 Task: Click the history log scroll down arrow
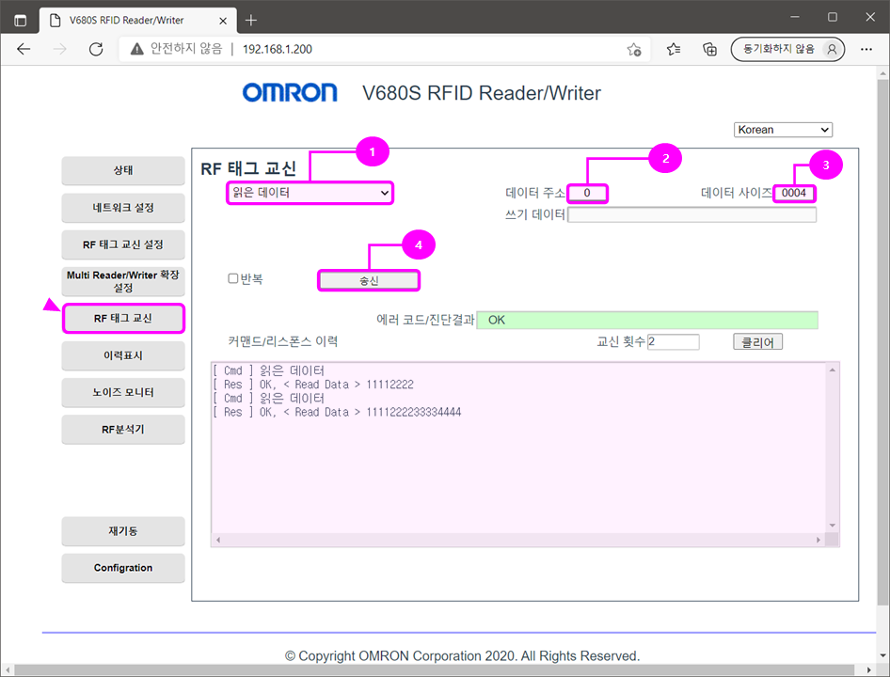pyautogui.click(x=833, y=526)
